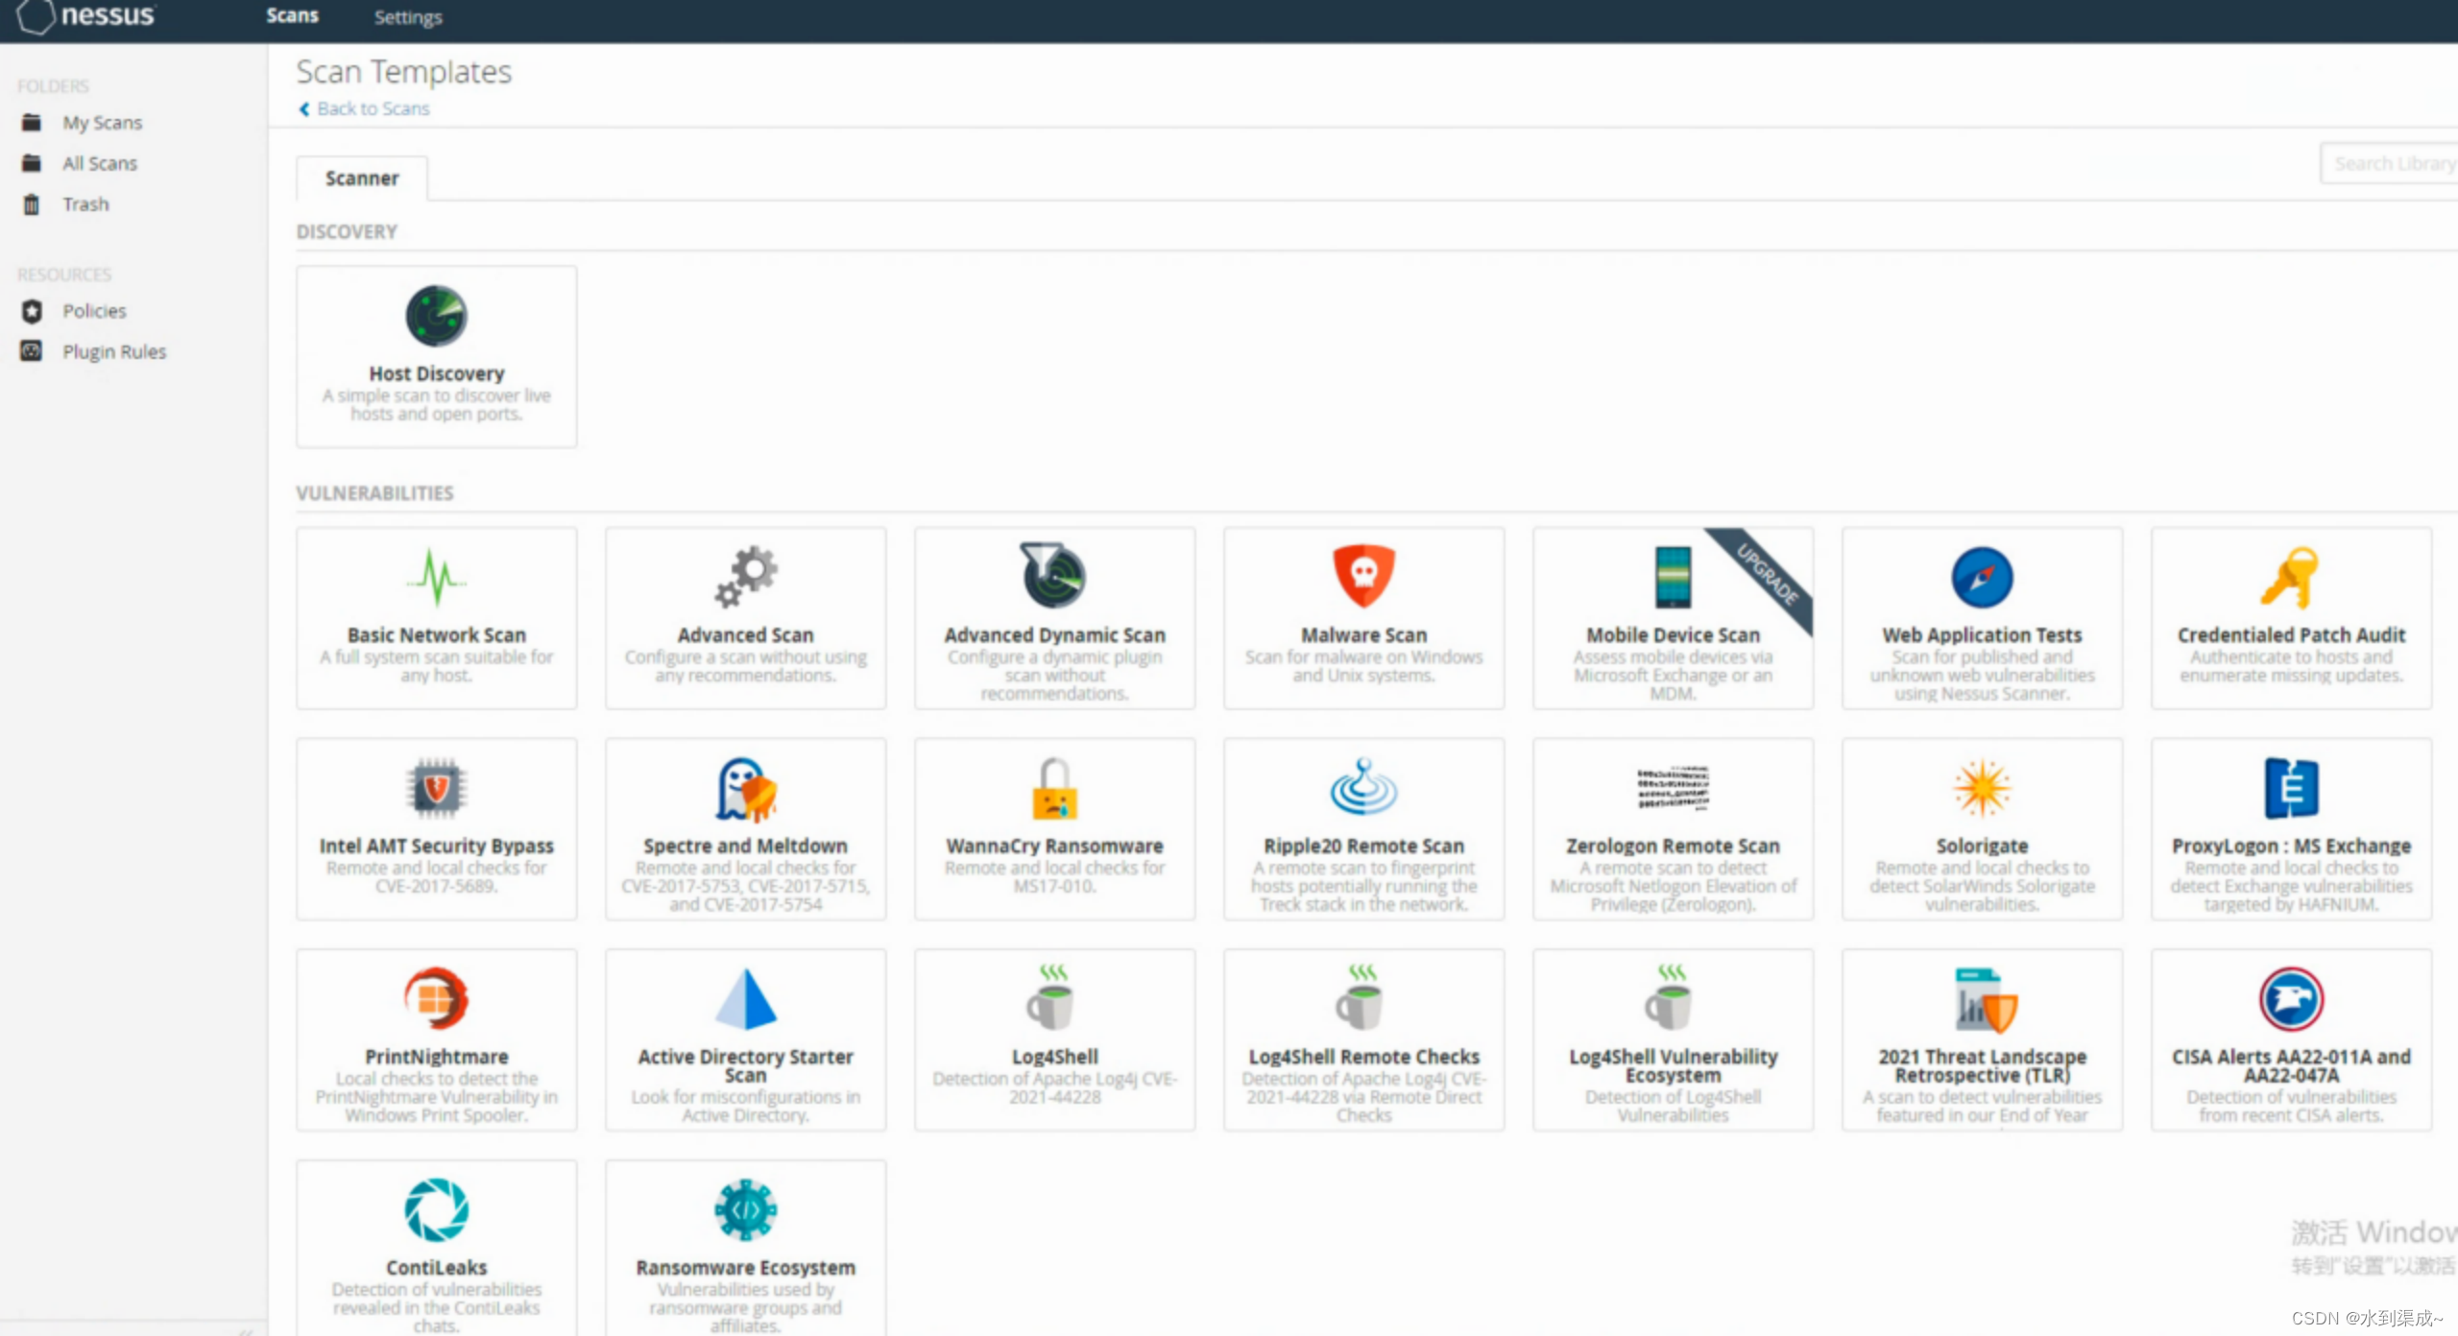Select the Basic Network Scan pulse icon
Viewport: 2458px width, 1336px height.
tap(436, 576)
